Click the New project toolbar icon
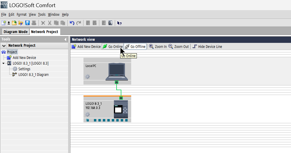This screenshot has width=291, height=153. [4, 23]
